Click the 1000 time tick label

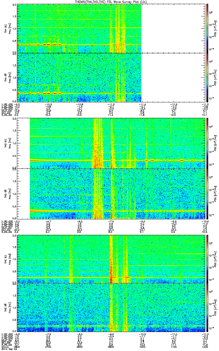pos(142,346)
